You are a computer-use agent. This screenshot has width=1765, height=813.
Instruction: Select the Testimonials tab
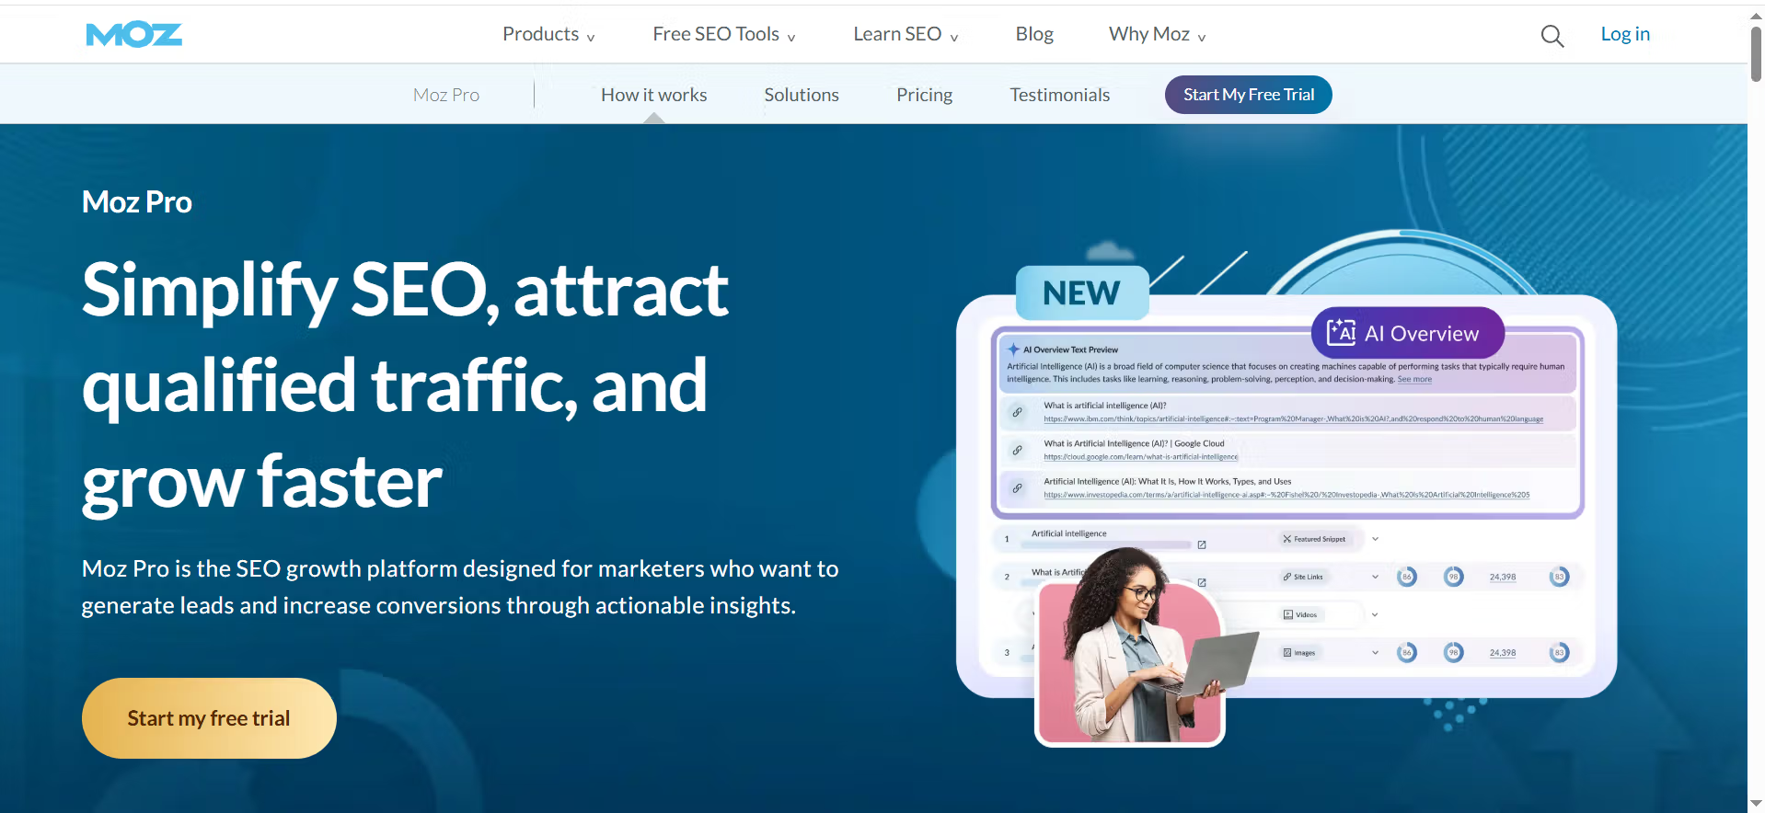click(1059, 95)
